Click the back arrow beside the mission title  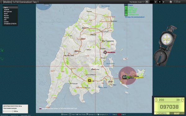pyautogui.click(x=1, y=2)
